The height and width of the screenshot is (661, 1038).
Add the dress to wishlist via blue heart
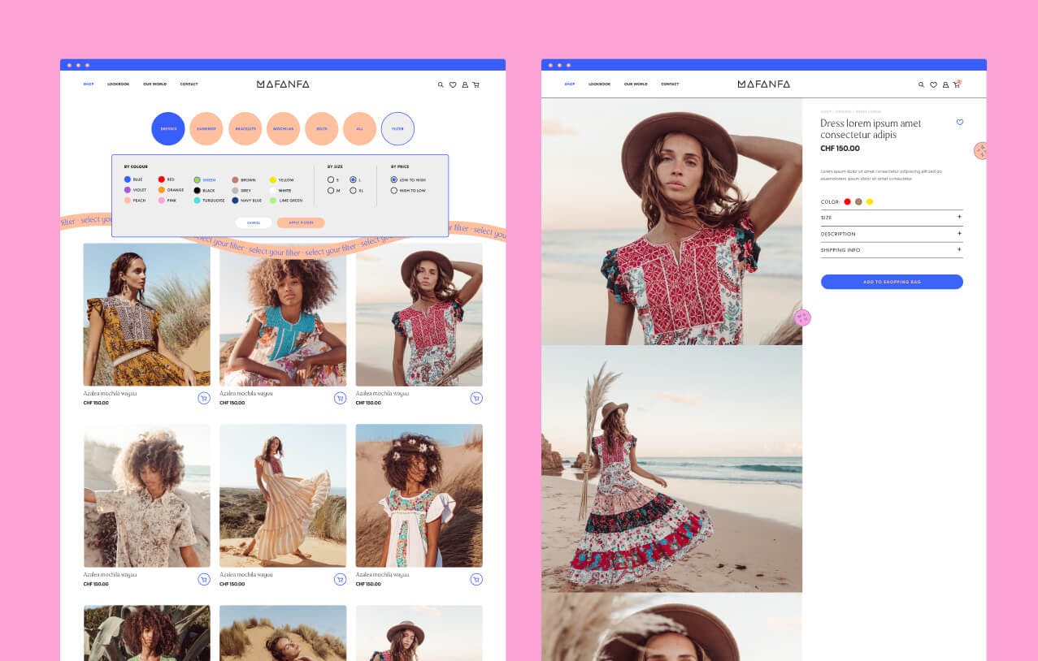[x=959, y=123]
